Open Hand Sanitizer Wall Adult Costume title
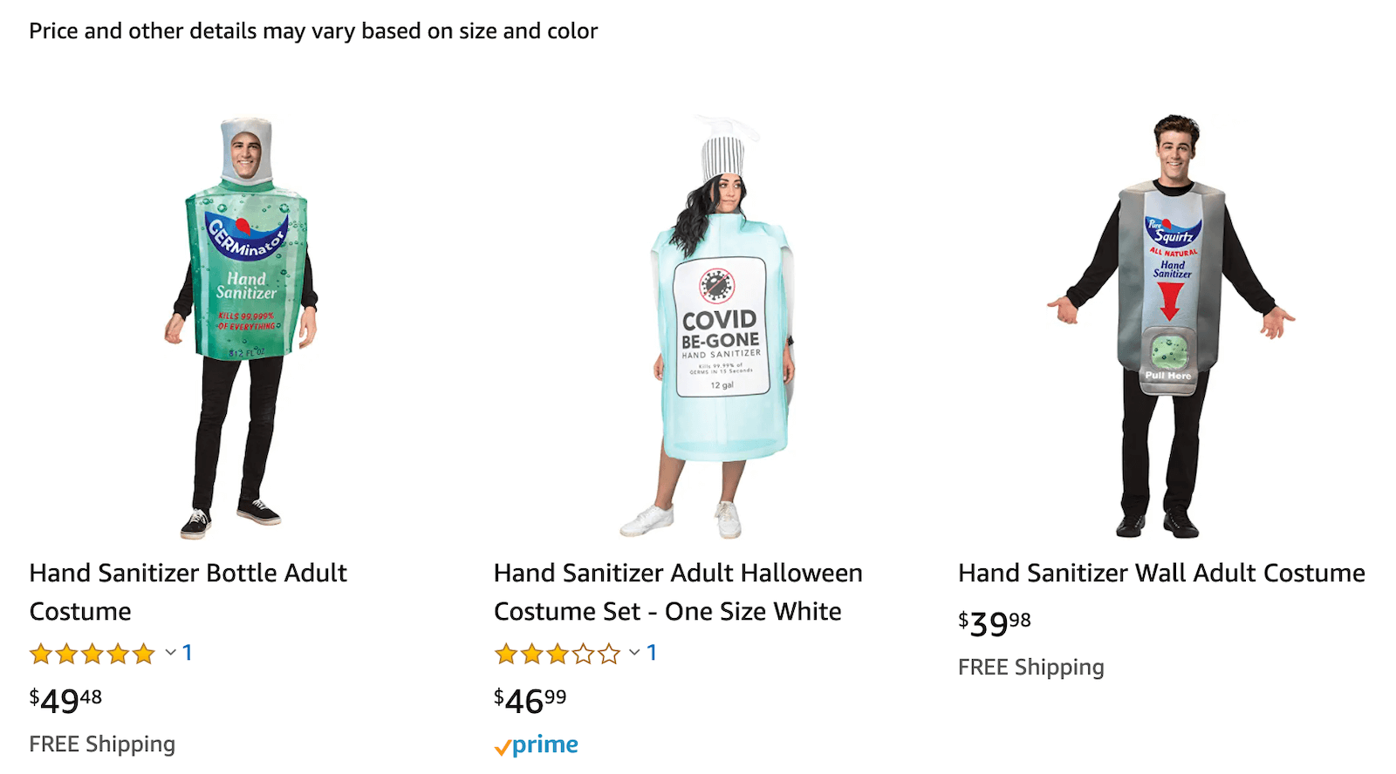1396x774 pixels. pyautogui.click(x=1161, y=573)
